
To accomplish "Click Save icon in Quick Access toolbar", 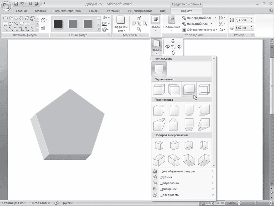I will pos(16,4).
